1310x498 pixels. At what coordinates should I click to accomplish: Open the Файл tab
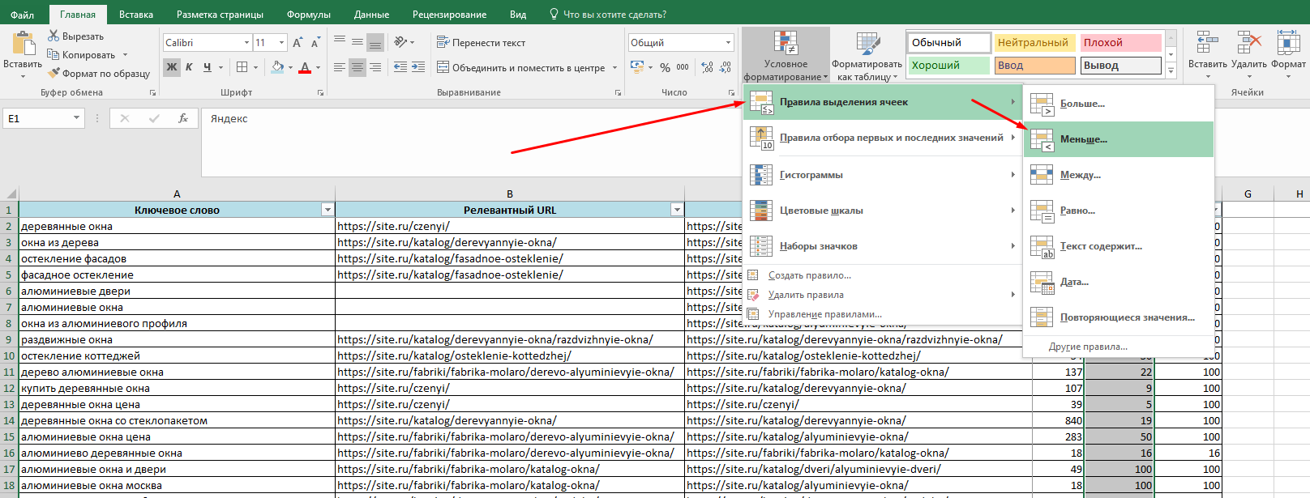(x=23, y=15)
